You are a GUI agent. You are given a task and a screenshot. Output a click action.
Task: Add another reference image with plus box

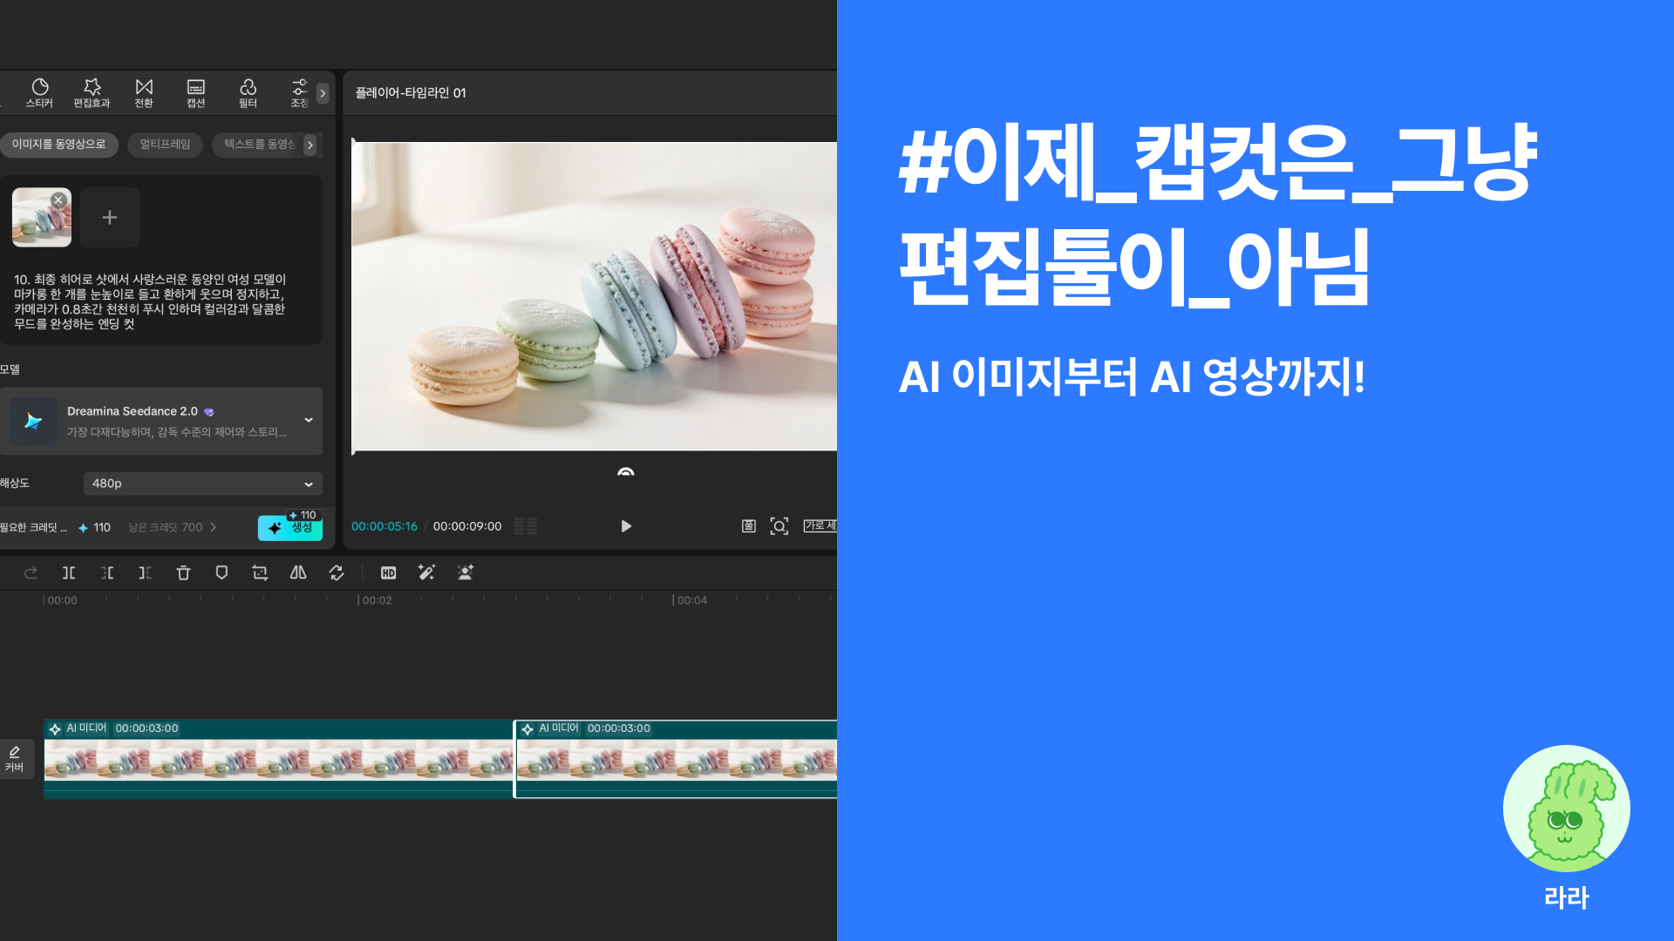point(109,217)
